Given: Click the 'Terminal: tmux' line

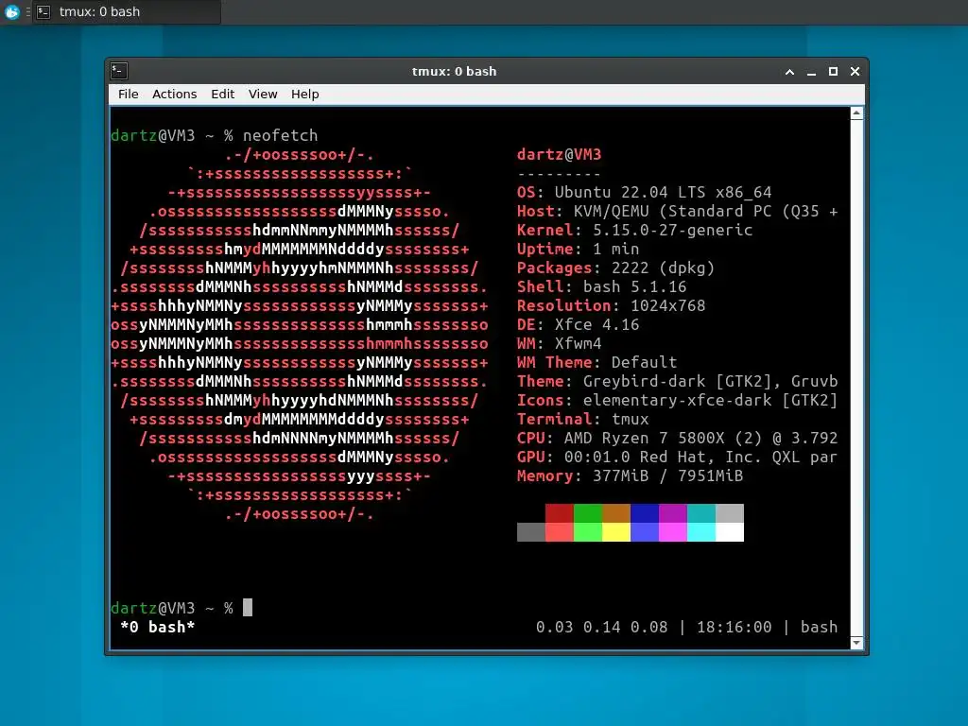Looking at the screenshot, I should pyautogui.click(x=582, y=419).
